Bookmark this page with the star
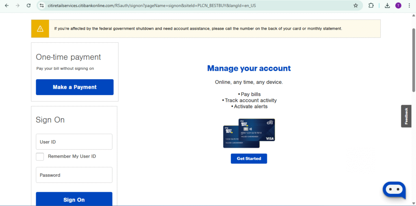Screen dimensions: 416x206 355,6
